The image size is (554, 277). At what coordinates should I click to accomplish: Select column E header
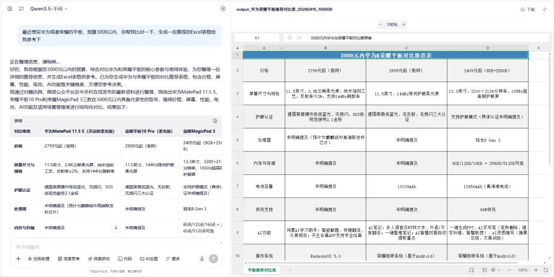pos(539,48)
